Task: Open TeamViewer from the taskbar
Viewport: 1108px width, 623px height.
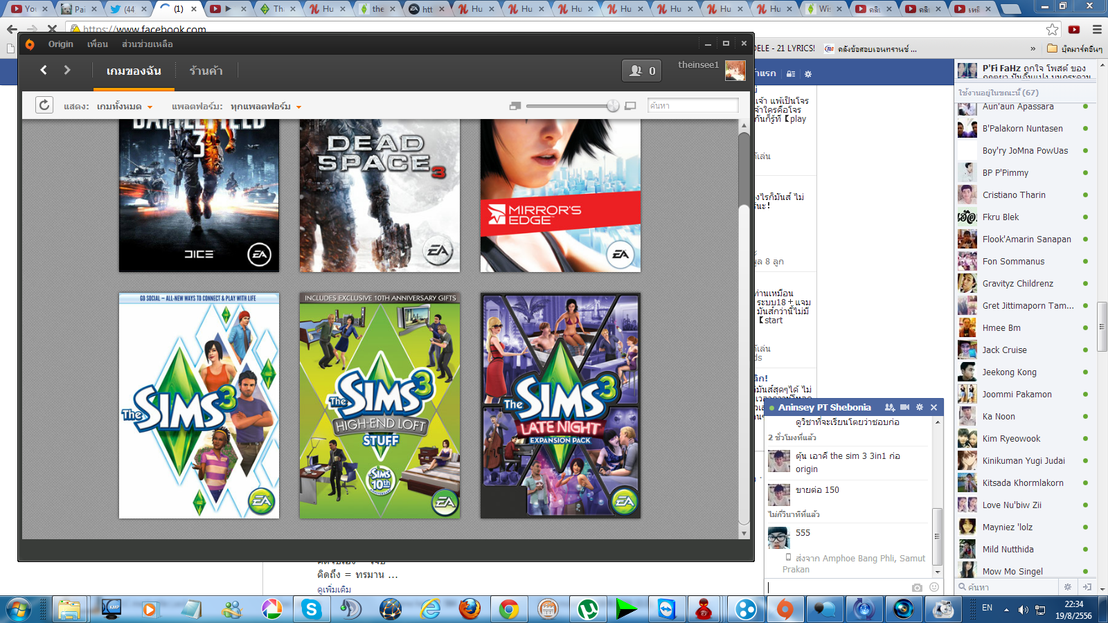Action: coord(666,609)
